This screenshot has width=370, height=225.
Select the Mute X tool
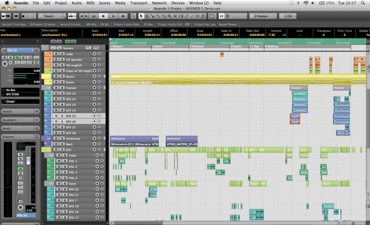[175, 16]
